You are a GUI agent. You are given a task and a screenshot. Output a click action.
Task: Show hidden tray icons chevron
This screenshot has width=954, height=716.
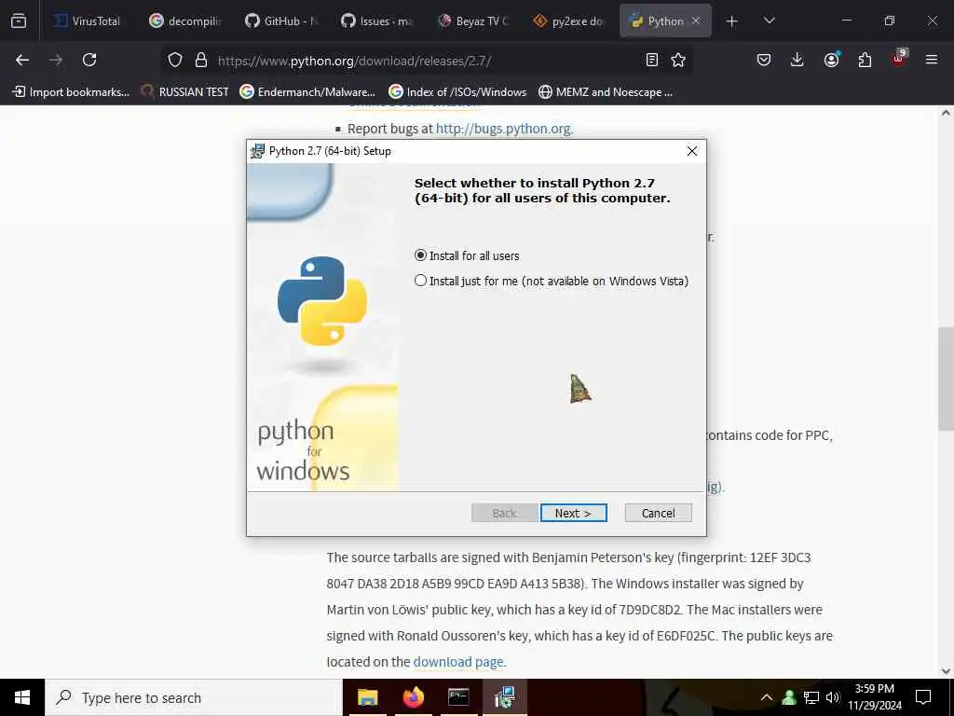click(x=767, y=697)
